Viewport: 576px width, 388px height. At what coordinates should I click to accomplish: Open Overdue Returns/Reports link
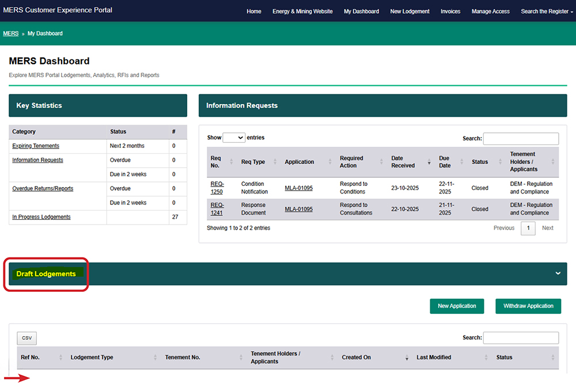(x=43, y=188)
